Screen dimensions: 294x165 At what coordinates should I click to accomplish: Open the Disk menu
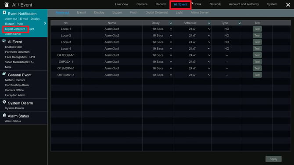pyautogui.click(x=198, y=4)
